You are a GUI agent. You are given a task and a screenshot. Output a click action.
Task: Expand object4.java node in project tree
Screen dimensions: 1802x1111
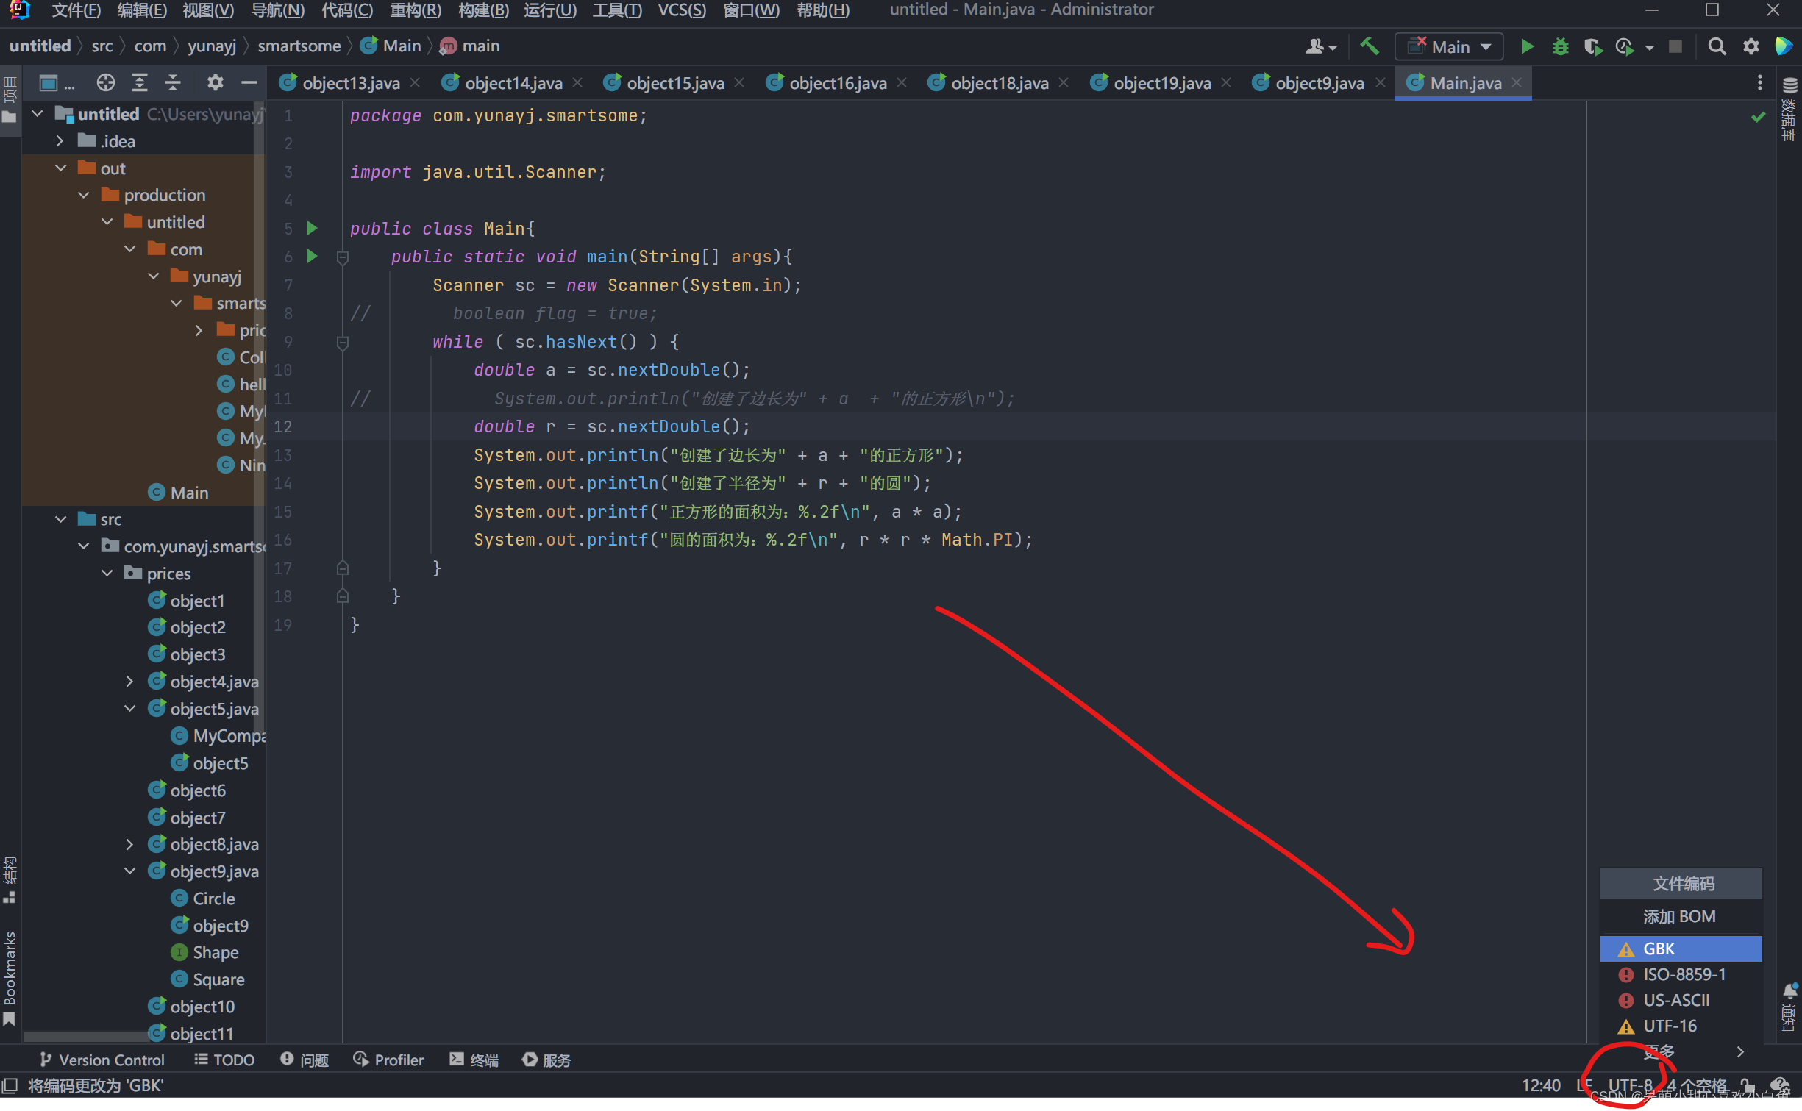[x=129, y=682]
